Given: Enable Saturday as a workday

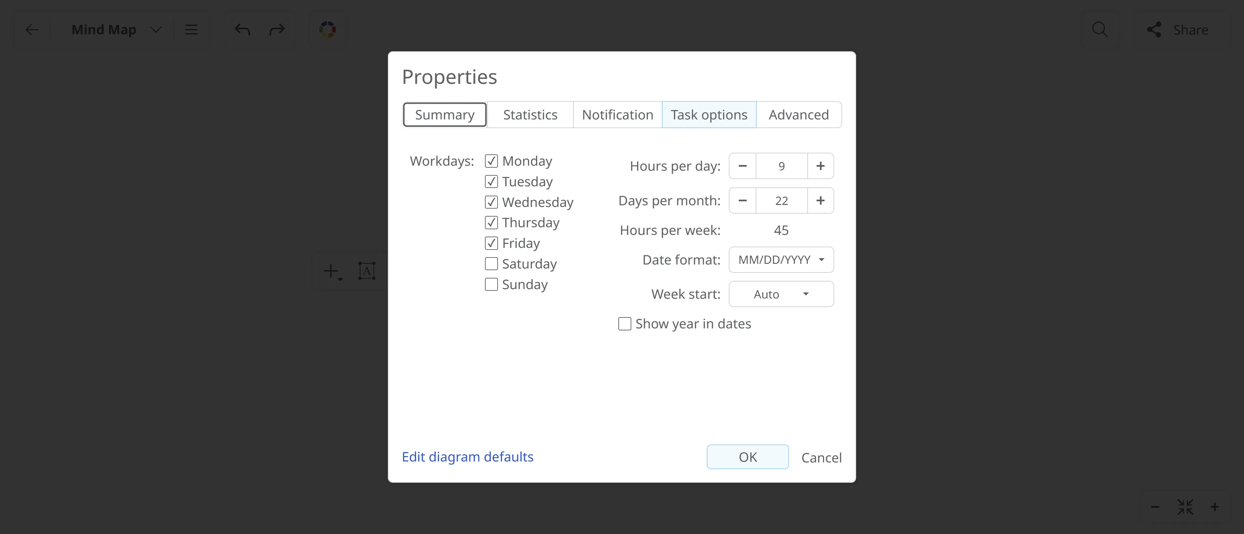Looking at the screenshot, I should click(x=491, y=264).
